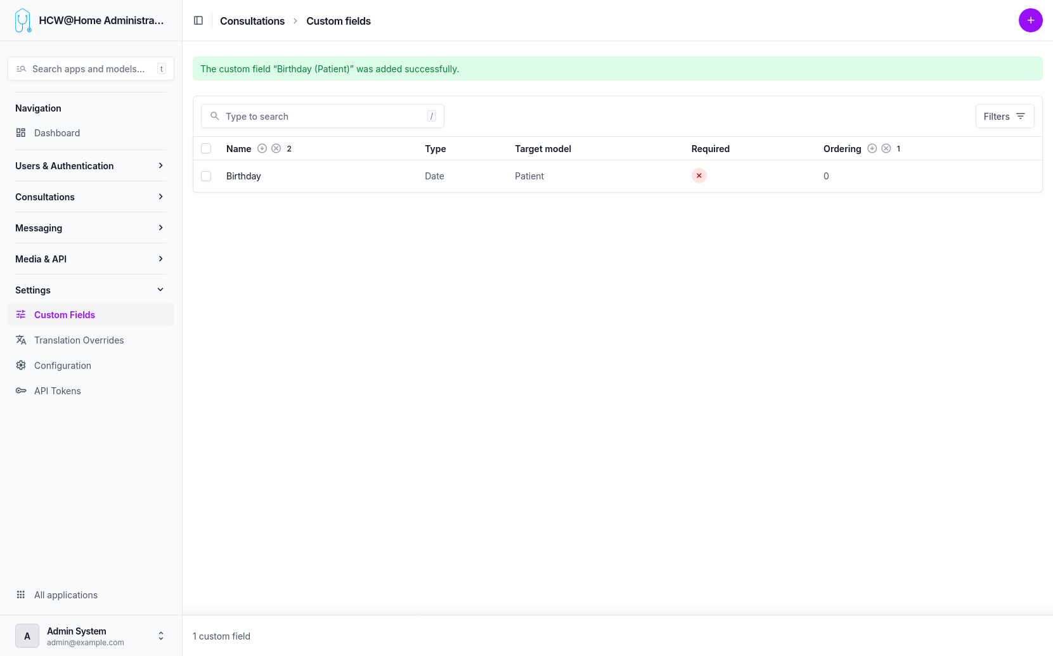Open Dashboard via its grid icon
The width and height of the screenshot is (1053, 656).
tap(21, 132)
